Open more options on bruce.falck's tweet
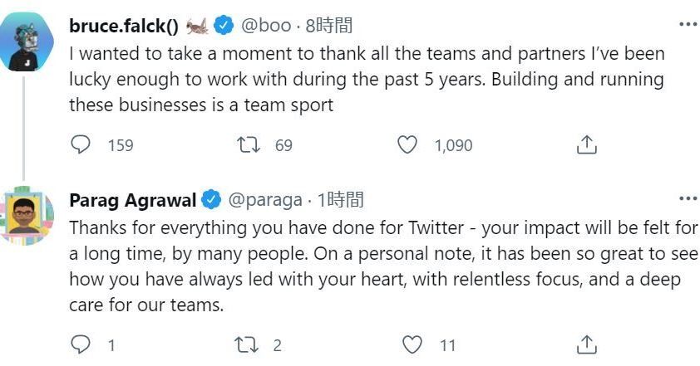The image size is (700, 366). tap(687, 24)
